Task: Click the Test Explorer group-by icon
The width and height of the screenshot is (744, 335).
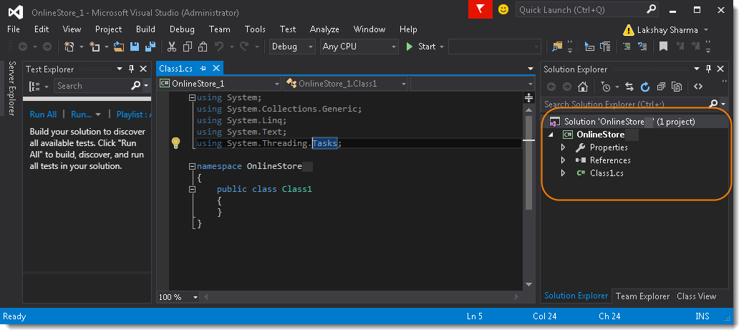Action: 35,87
